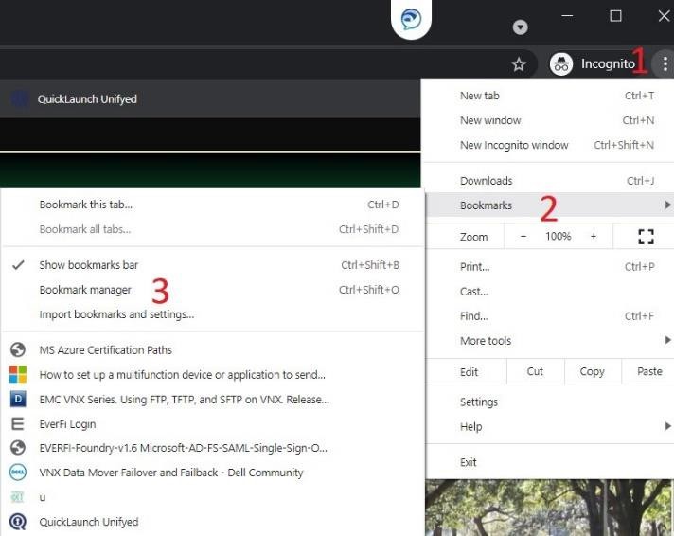Open the globe icon for MS Azure bookmark
The height and width of the screenshot is (536, 674).
click(18, 349)
